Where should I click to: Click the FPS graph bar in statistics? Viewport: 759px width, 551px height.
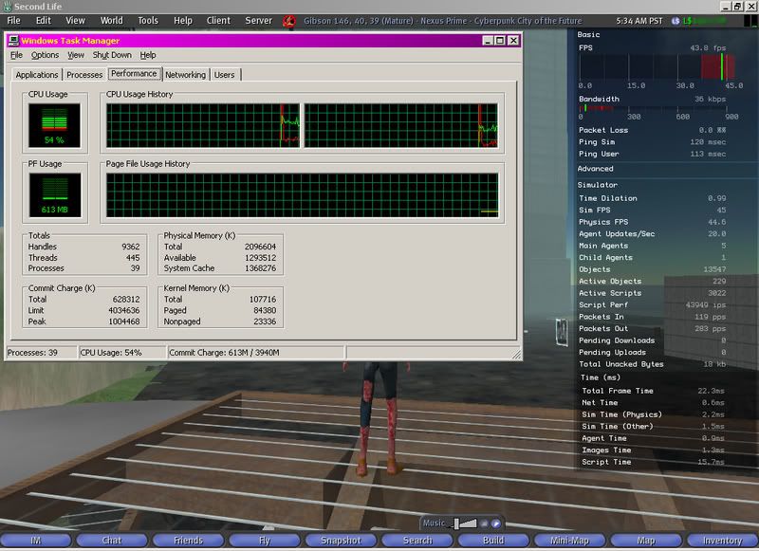[x=659, y=66]
